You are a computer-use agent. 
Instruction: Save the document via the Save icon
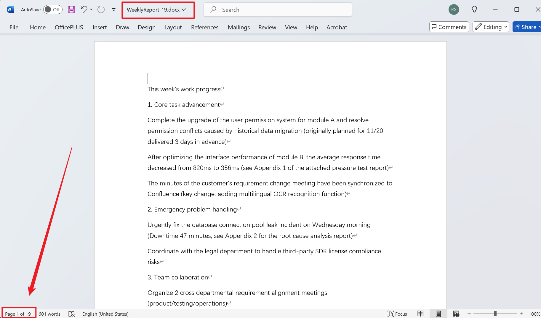[x=71, y=9]
